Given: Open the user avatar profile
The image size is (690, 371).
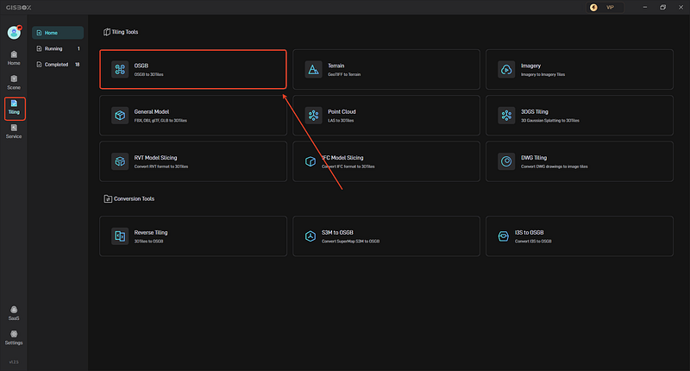Looking at the screenshot, I should (14, 32).
